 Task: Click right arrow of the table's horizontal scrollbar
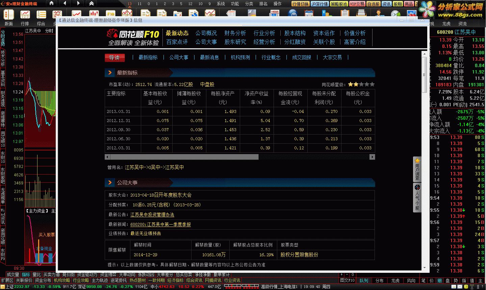click(372, 157)
